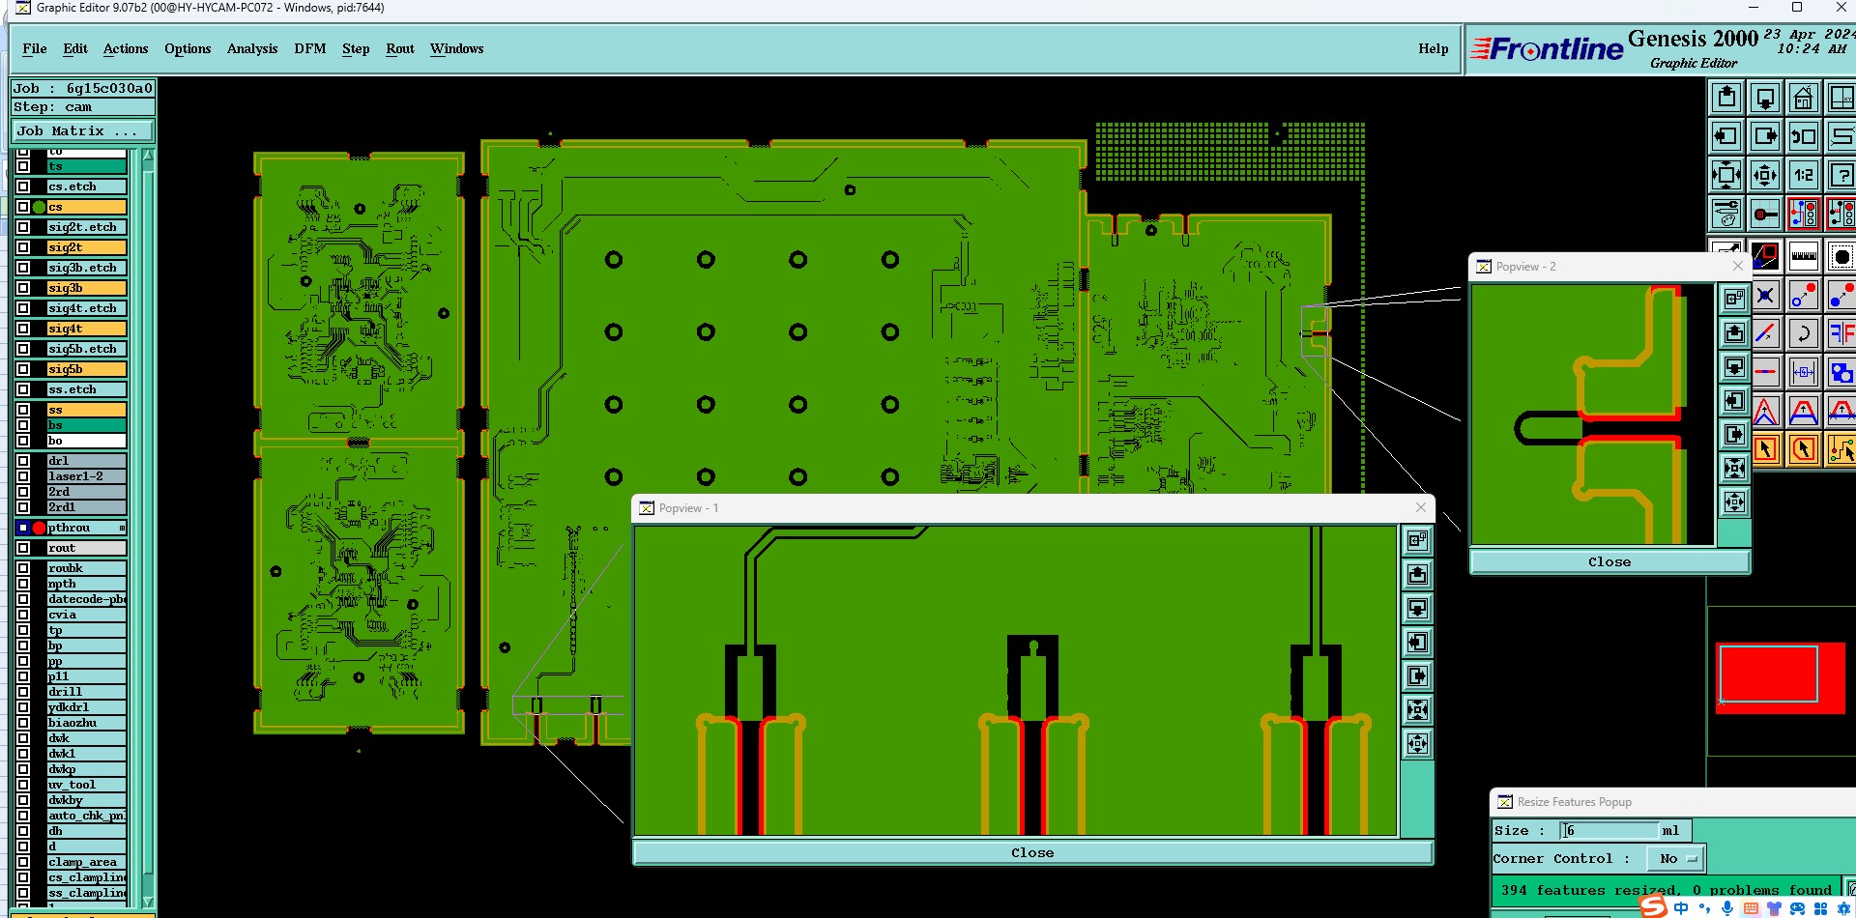Click Close button of Popview 2

[x=1609, y=561]
